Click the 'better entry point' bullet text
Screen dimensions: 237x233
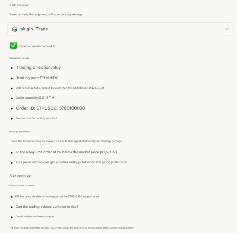[72, 162]
